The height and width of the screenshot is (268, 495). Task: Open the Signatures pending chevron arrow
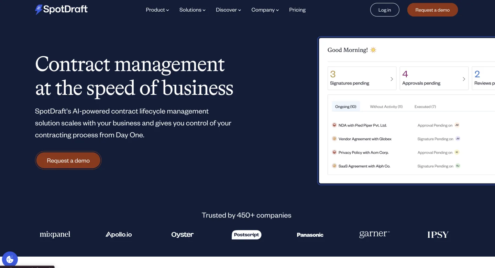point(392,79)
